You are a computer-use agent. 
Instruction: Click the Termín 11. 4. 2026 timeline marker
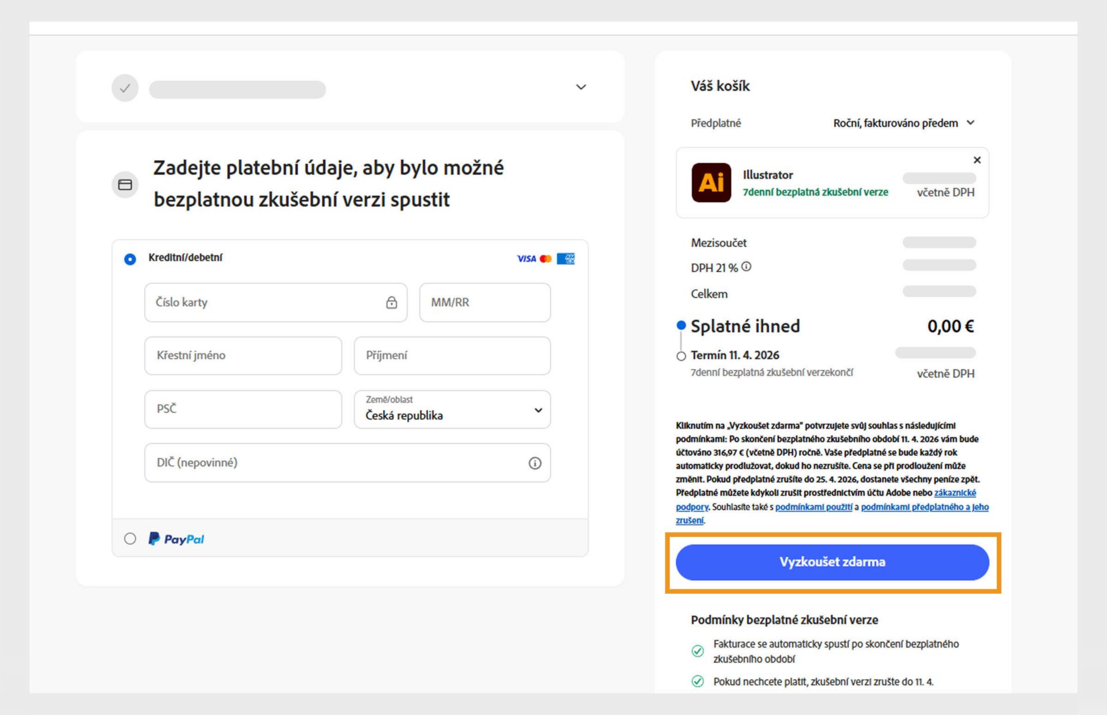tap(681, 356)
